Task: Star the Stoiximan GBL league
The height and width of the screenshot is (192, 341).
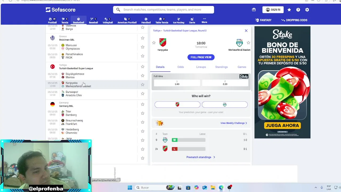Action: (x=143, y=38)
